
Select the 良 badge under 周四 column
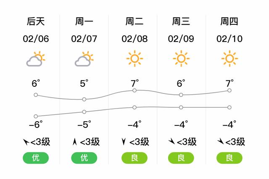pos(229,158)
